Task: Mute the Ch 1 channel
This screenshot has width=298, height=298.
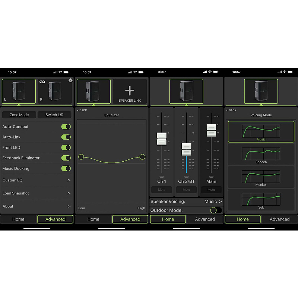Action: (161, 190)
